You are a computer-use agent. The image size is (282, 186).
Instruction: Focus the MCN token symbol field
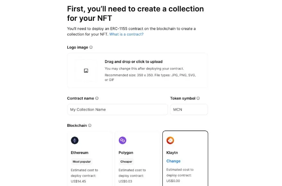tap(189, 109)
